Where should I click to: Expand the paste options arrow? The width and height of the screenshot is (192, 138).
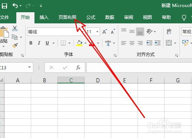pos(3,47)
